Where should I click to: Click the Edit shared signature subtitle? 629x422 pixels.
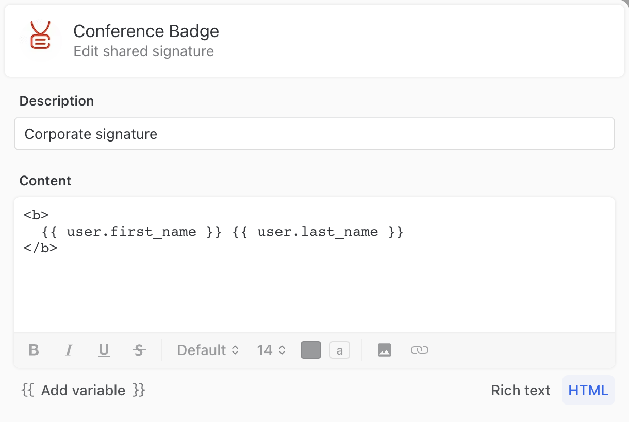pyautogui.click(x=144, y=51)
